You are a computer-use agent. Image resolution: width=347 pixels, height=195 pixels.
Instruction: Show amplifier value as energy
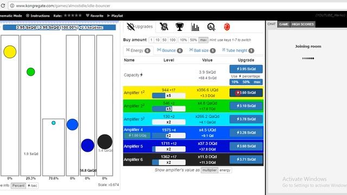225,170
